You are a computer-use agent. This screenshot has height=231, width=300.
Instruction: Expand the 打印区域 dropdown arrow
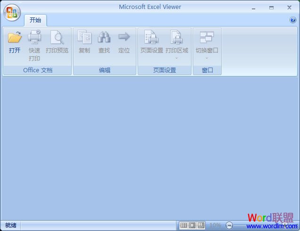coord(176,58)
